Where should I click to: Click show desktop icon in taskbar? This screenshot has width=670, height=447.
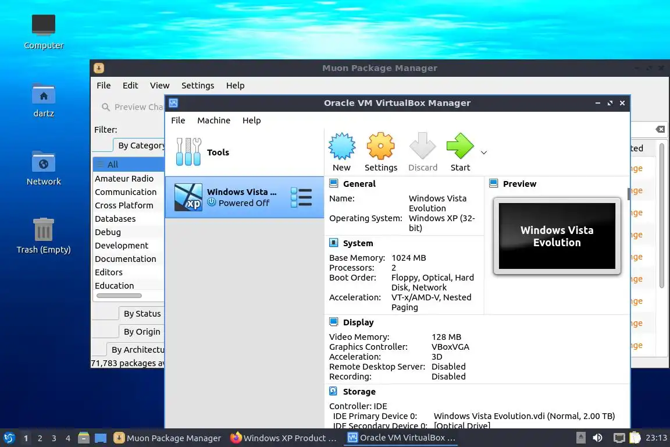click(x=101, y=438)
